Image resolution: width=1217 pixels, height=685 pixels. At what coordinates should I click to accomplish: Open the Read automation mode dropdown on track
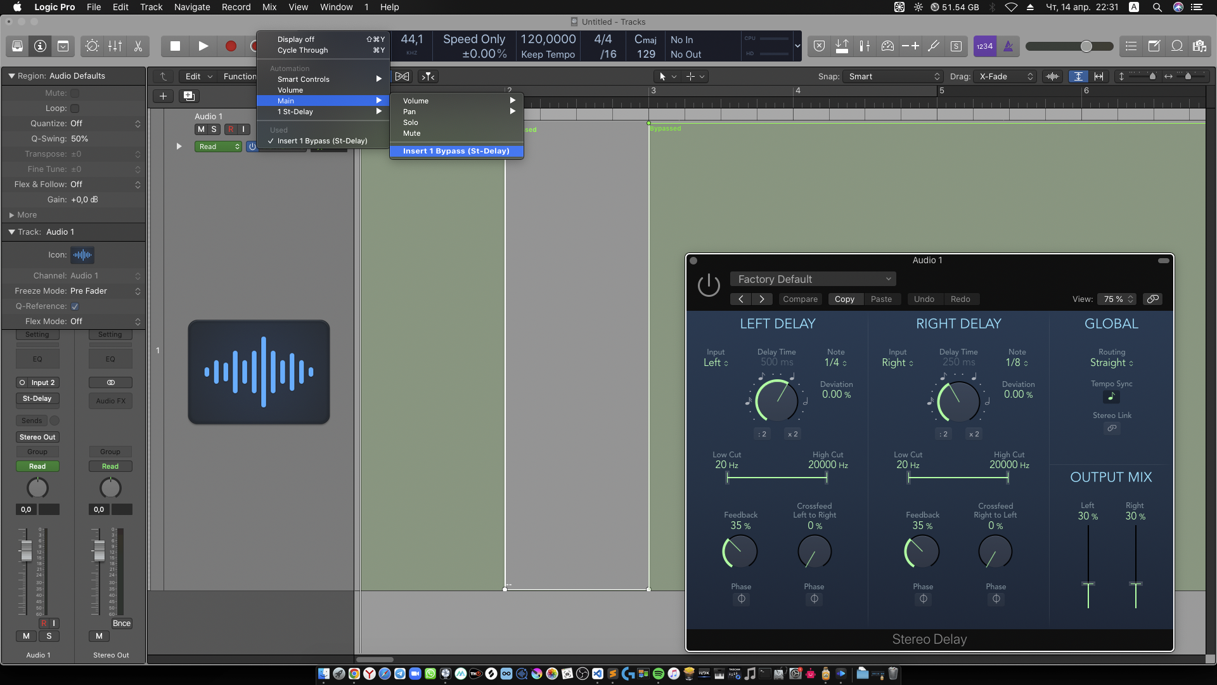coord(218,147)
